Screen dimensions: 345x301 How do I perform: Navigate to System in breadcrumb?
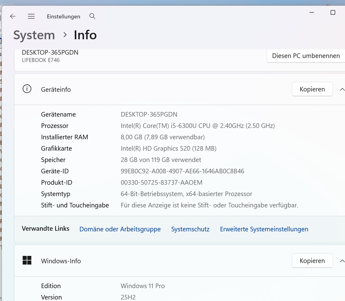[x=34, y=35]
